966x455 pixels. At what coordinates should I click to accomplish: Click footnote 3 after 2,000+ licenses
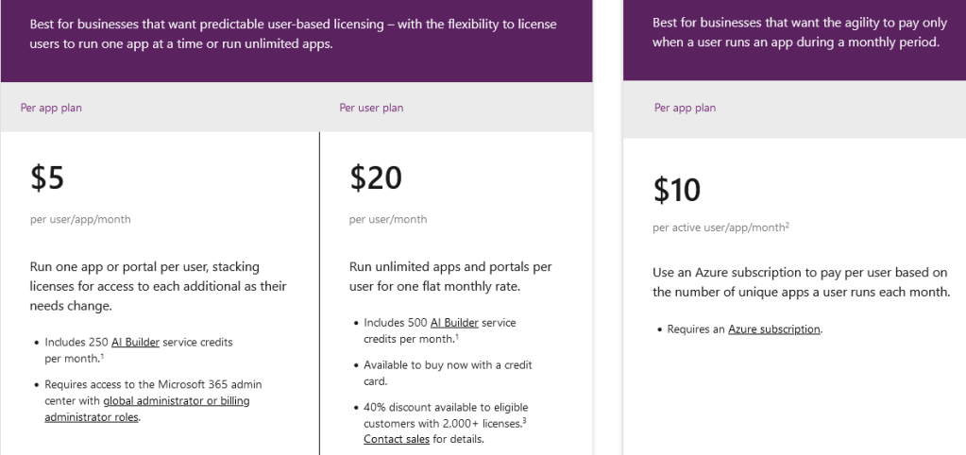(524, 421)
